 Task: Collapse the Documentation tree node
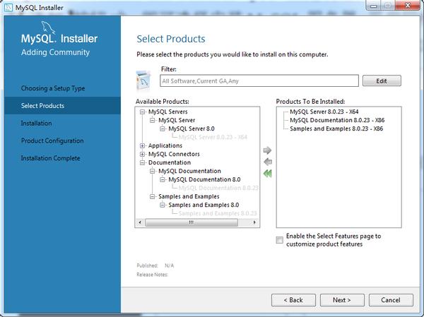tap(142, 162)
